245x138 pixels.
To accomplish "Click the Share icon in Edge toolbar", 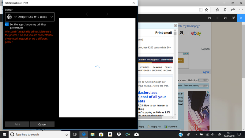I will click(232, 10).
